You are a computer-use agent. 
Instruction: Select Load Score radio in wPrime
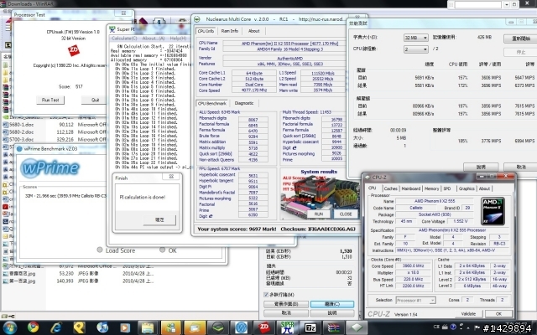click(100, 250)
